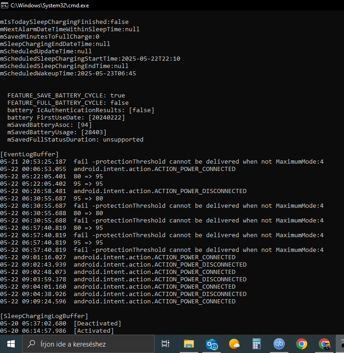
Task: Click the battery IcAuthenticationResults: [false] line
Action: pos(81,110)
